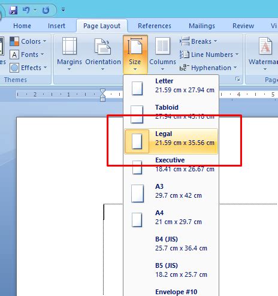This screenshot has height=296, width=278.
Task: Open Customize Quick Access Toolbar dropdown
Action: pyautogui.click(x=63, y=10)
